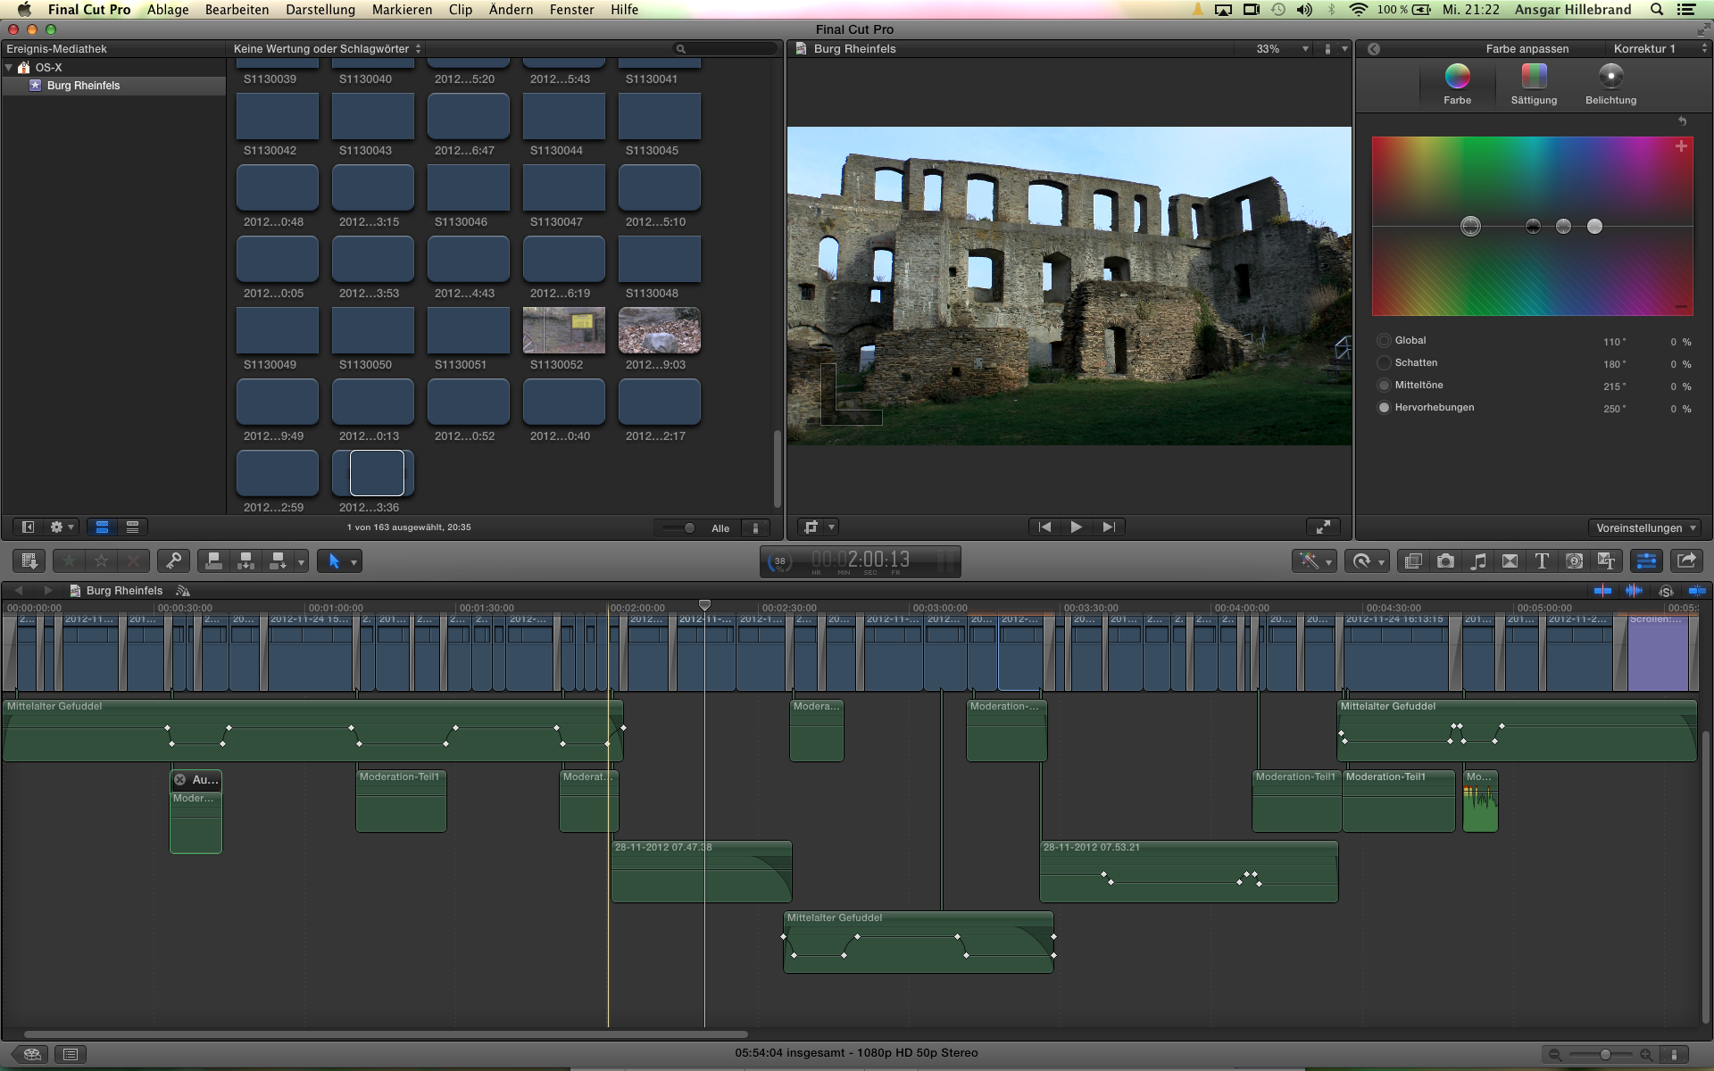This screenshot has height=1071, width=1714.
Task: Open the Generators browser
Action: pos(1574,560)
